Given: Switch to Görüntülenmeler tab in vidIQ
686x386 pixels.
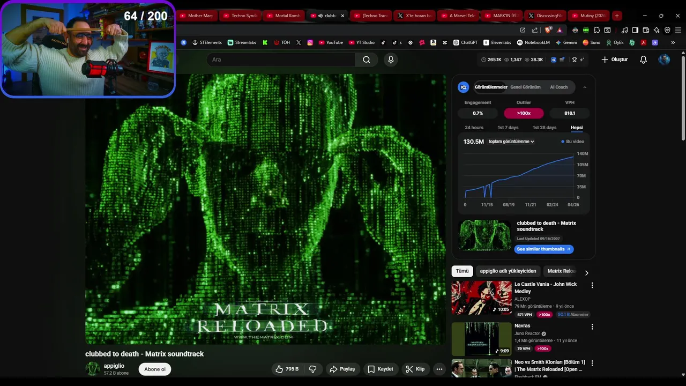Looking at the screenshot, I should [x=491, y=87].
